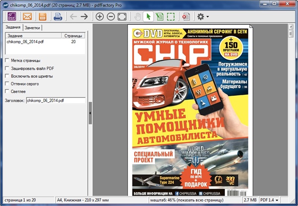The height and width of the screenshot is (206, 298).
Task: Fit page to window icon
Action: [x=122, y=16]
